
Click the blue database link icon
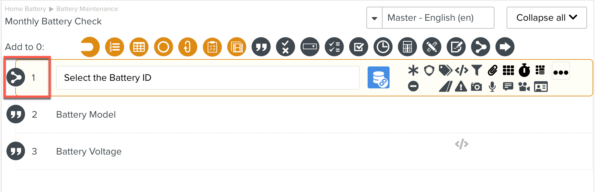378,77
